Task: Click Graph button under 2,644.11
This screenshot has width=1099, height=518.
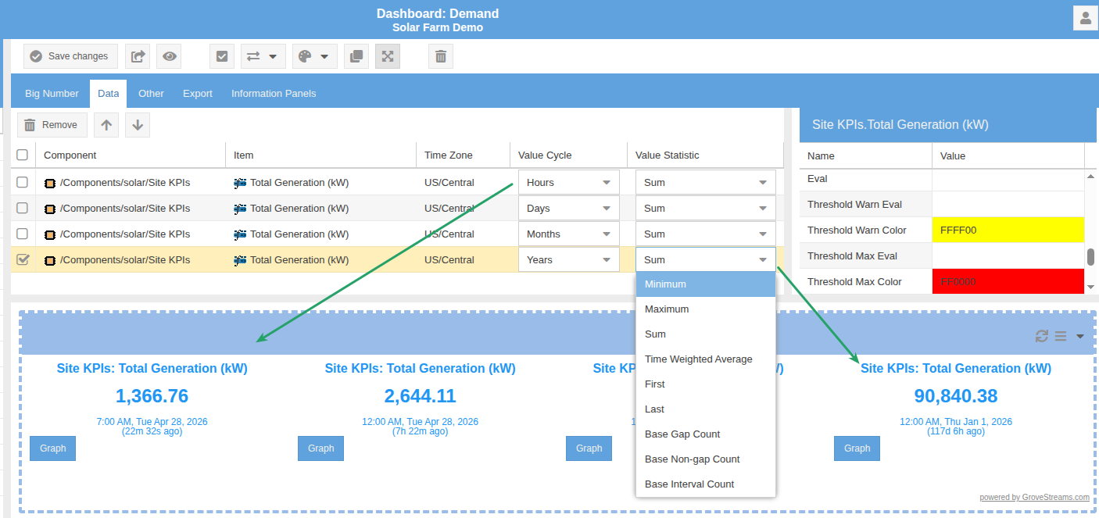Action: tap(321, 448)
